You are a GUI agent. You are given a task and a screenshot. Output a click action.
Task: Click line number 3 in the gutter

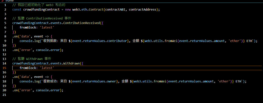tap(5, 14)
